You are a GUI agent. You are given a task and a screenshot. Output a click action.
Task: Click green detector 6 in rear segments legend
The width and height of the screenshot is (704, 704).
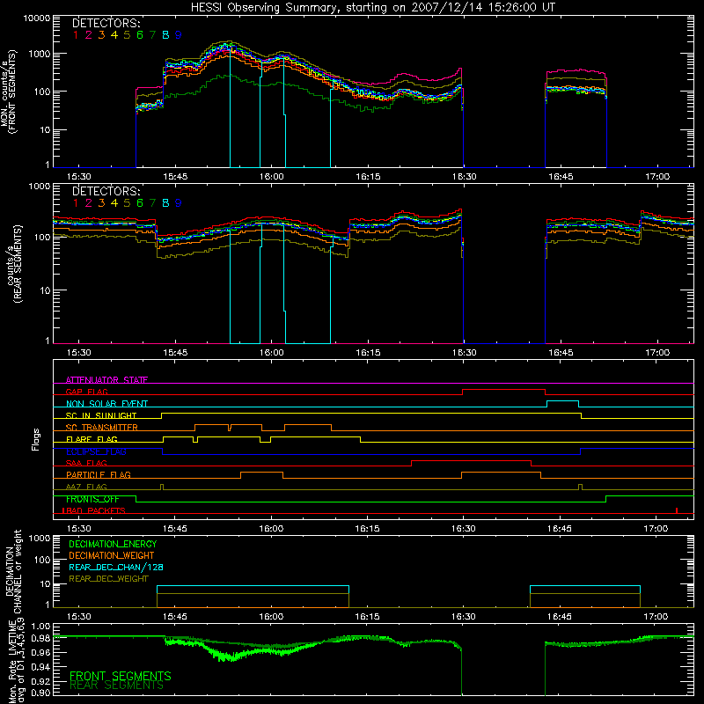pyautogui.click(x=140, y=203)
